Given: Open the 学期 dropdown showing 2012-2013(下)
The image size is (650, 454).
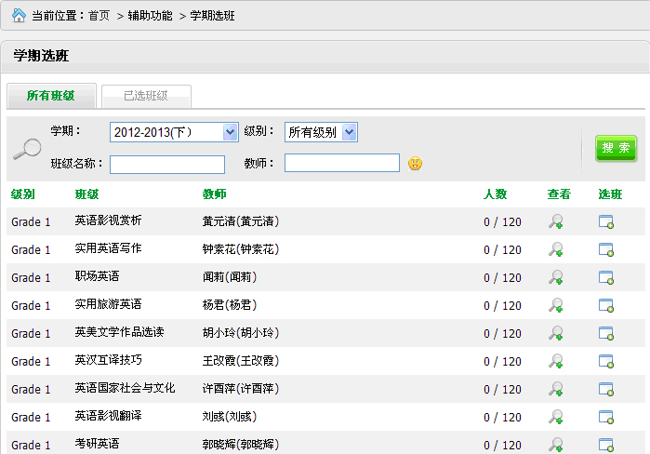Looking at the screenshot, I should click(x=174, y=133).
